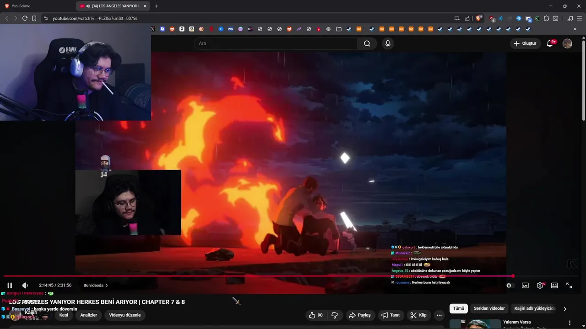Show more filter chips with right arrow

tap(564, 309)
